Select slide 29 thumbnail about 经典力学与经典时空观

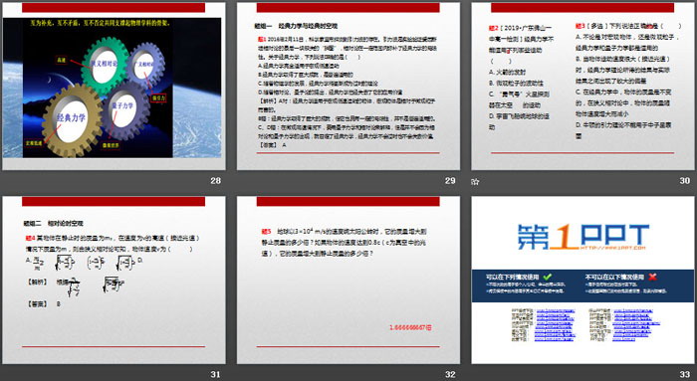click(x=348, y=87)
